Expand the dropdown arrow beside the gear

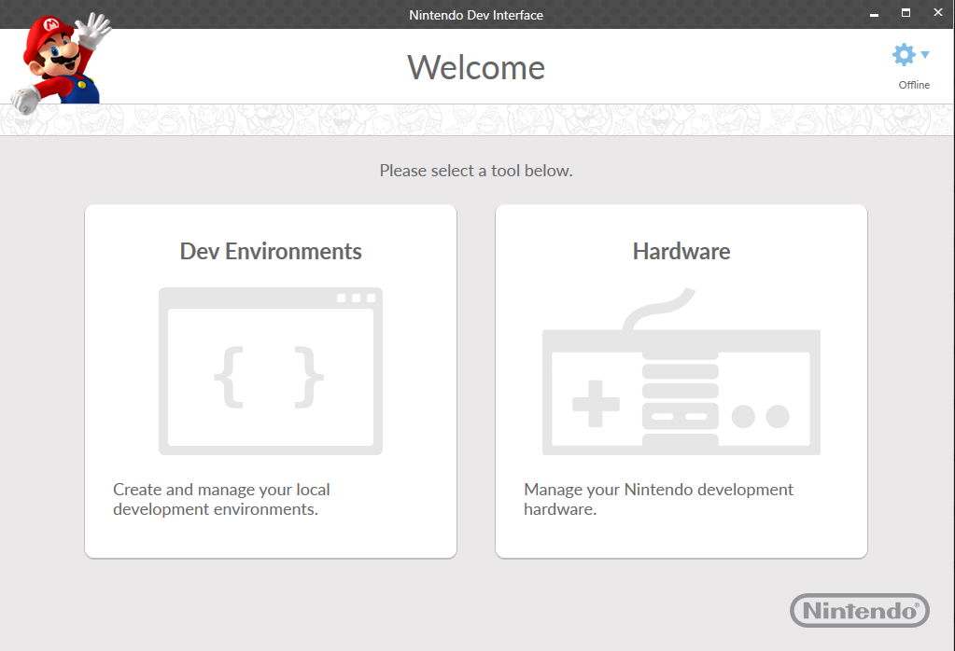[x=925, y=55]
